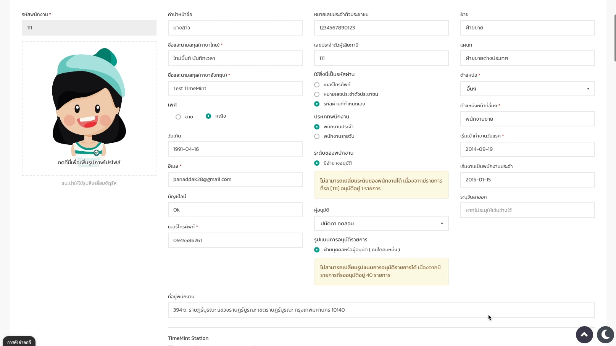Click the ระบุวันลาออก resignation date field
The image size is (616, 346).
527,210
